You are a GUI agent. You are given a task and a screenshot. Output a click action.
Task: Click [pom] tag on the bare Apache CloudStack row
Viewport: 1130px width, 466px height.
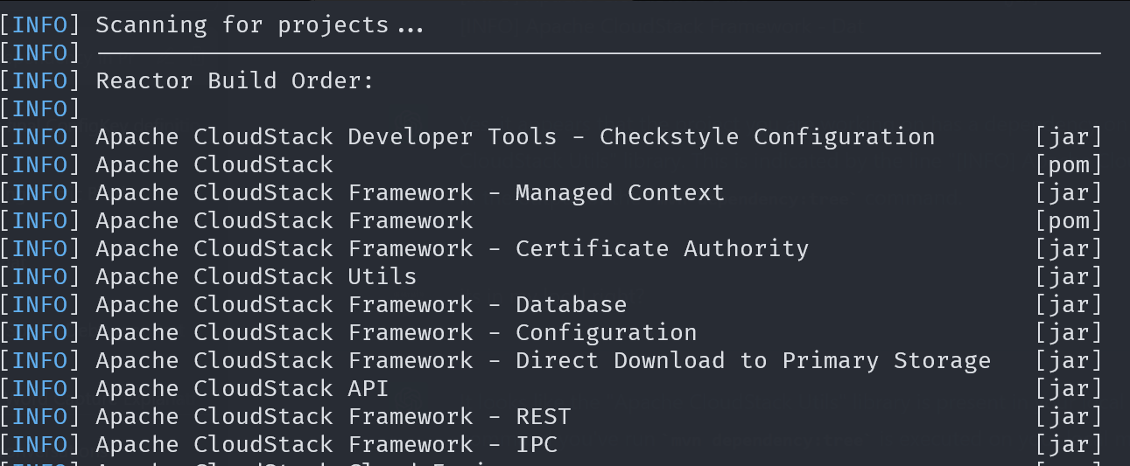tap(1068, 164)
